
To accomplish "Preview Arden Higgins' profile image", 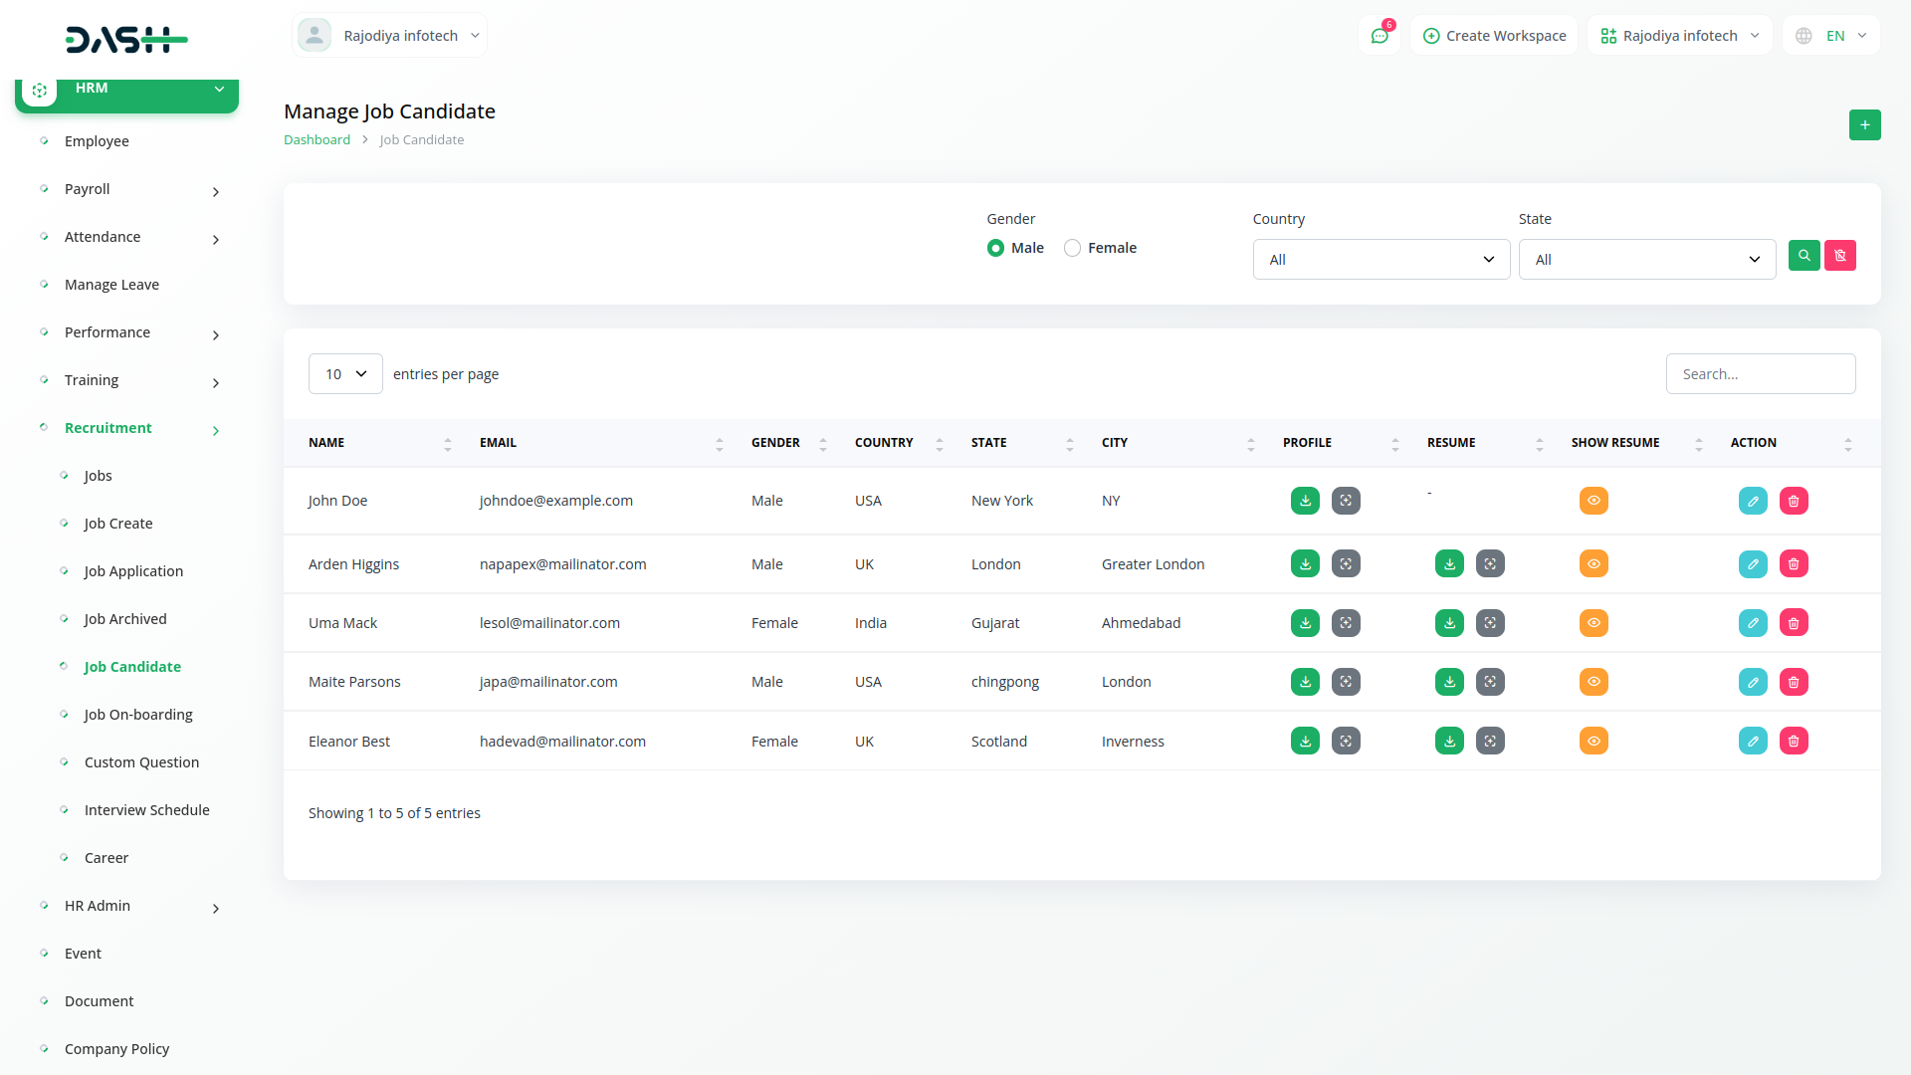I will pyautogui.click(x=1346, y=564).
